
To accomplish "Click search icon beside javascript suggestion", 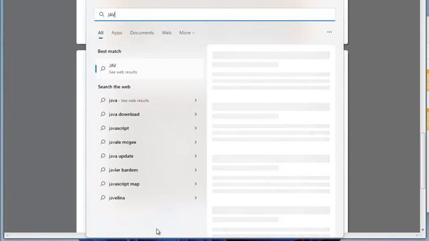I will click(103, 128).
